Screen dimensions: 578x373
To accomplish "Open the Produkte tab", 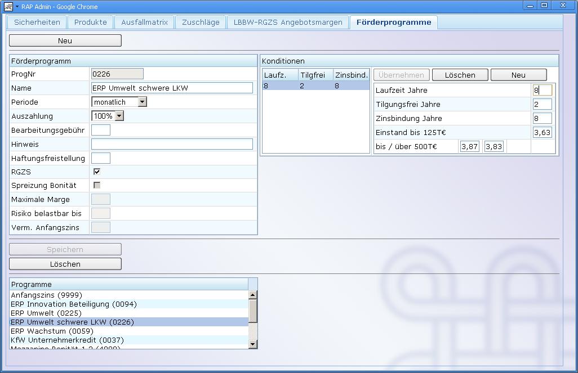I will [x=90, y=22].
